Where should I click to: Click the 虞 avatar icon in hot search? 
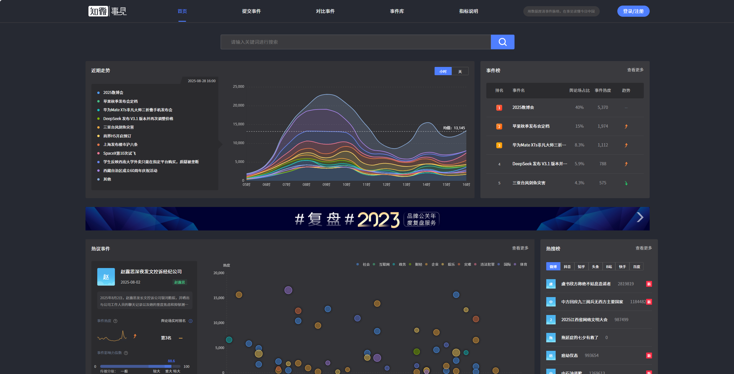(551, 284)
